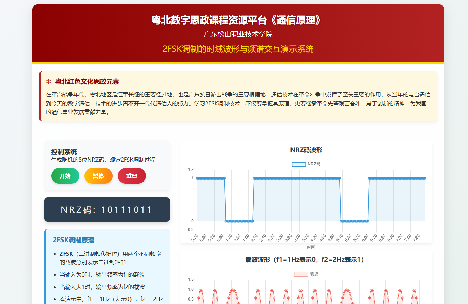Click the blue 2FSK调制原理 section heading
The height and width of the screenshot is (304, 468).
point(73,240)
